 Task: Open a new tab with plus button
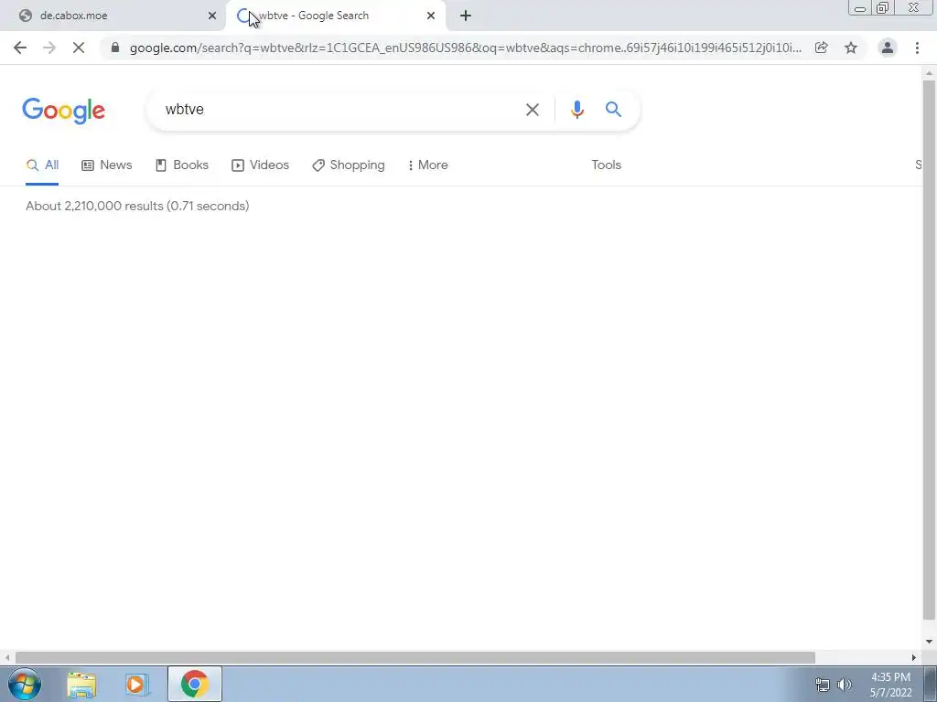coord(466,16)
